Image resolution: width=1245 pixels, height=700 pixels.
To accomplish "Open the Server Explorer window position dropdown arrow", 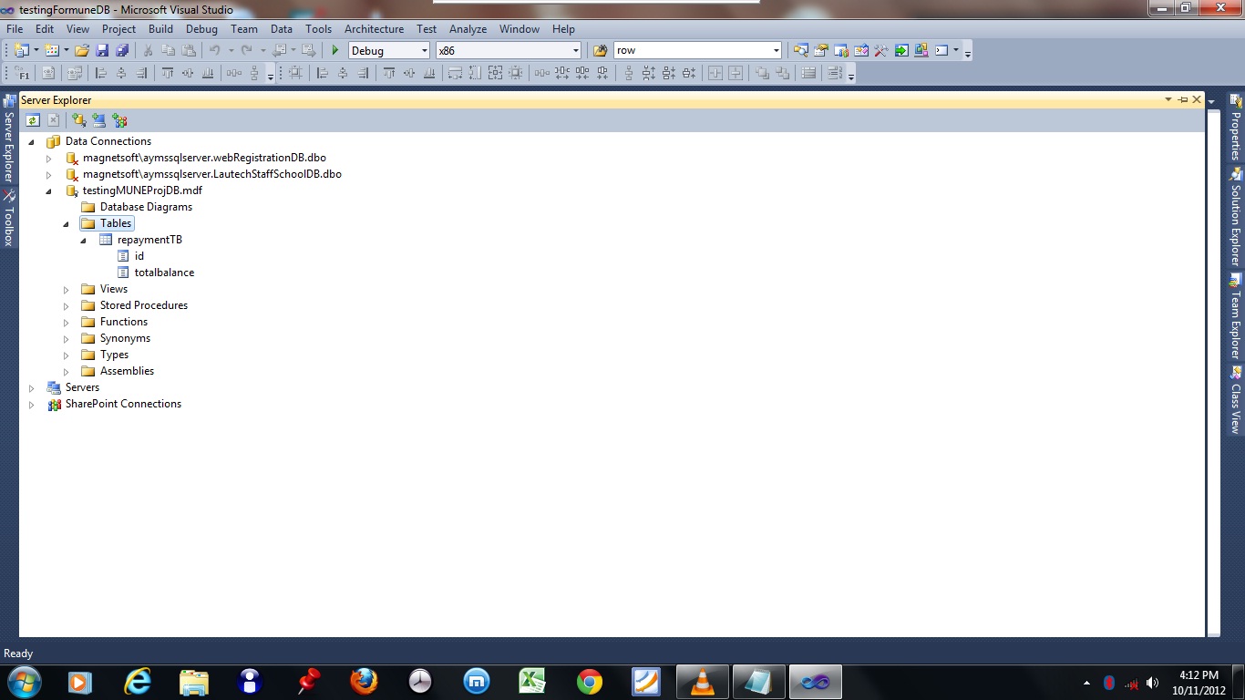I will click(1168, 99).
